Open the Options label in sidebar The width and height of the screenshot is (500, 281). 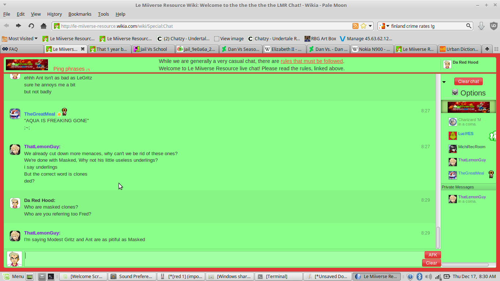(x=473, y=93)
